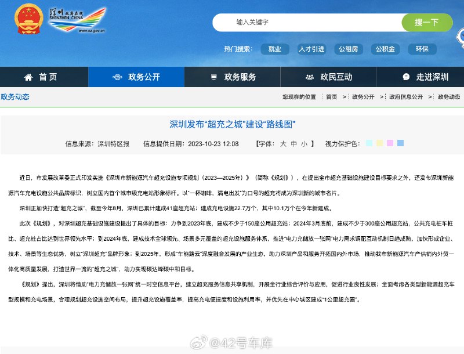
Task: Click the chat icon beside 走进深圳
Action: click(406, 77)
